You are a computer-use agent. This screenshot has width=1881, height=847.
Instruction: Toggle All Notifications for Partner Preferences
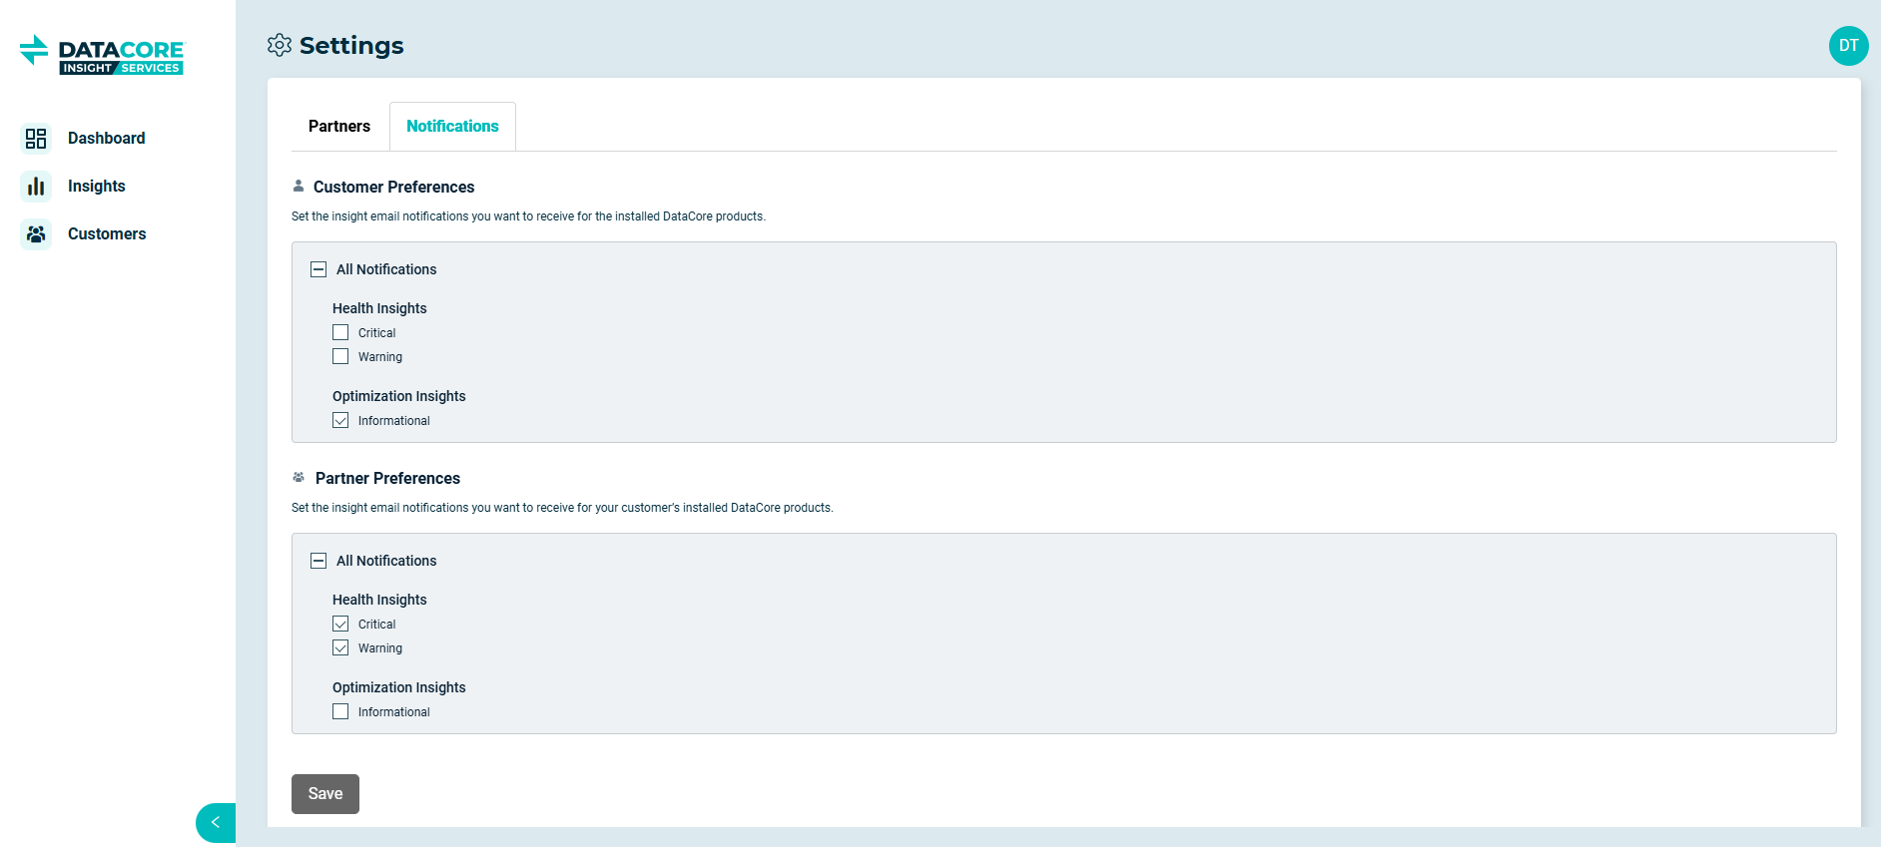tap(318, 561)
